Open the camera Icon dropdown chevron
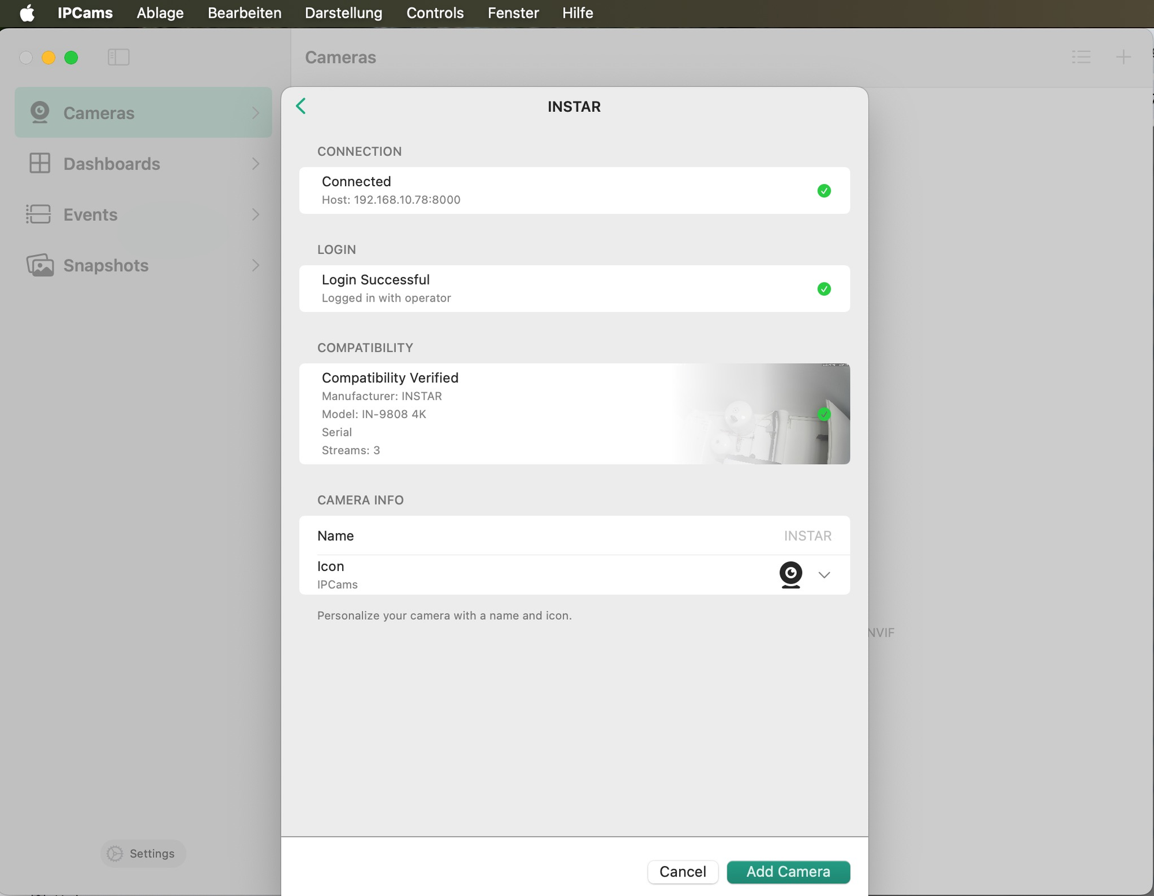The image size is (1154, 896). click(x=824, y=575)
